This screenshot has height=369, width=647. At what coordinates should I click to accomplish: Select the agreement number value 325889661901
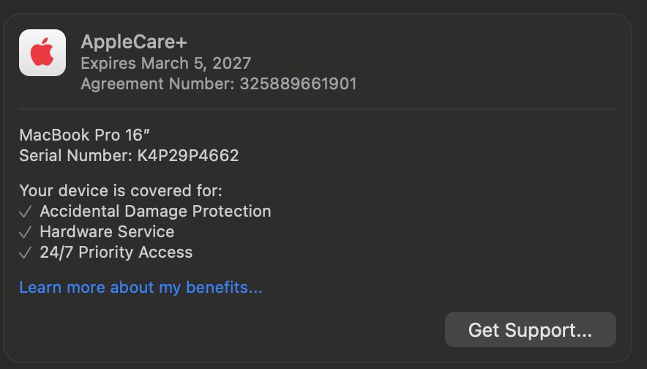[298, 83]
